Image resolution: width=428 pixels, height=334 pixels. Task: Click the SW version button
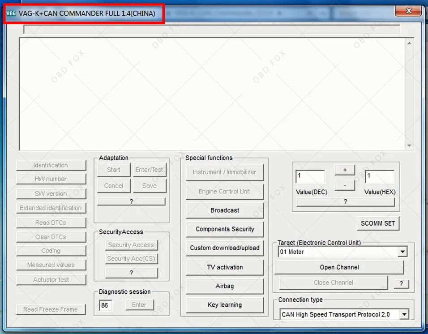(x=51, y=194)
